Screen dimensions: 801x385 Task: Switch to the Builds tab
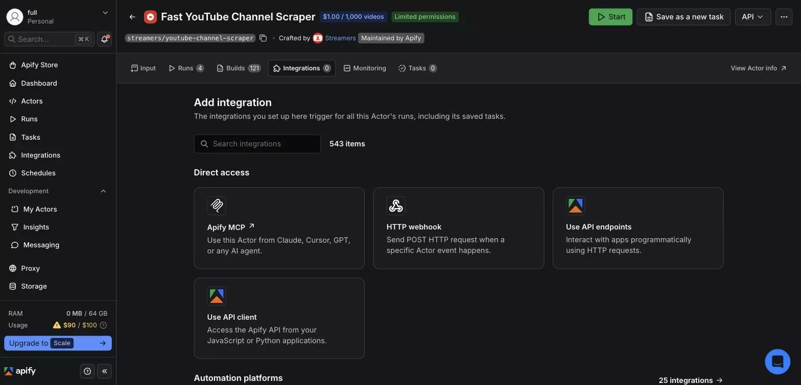pos(239,68)
